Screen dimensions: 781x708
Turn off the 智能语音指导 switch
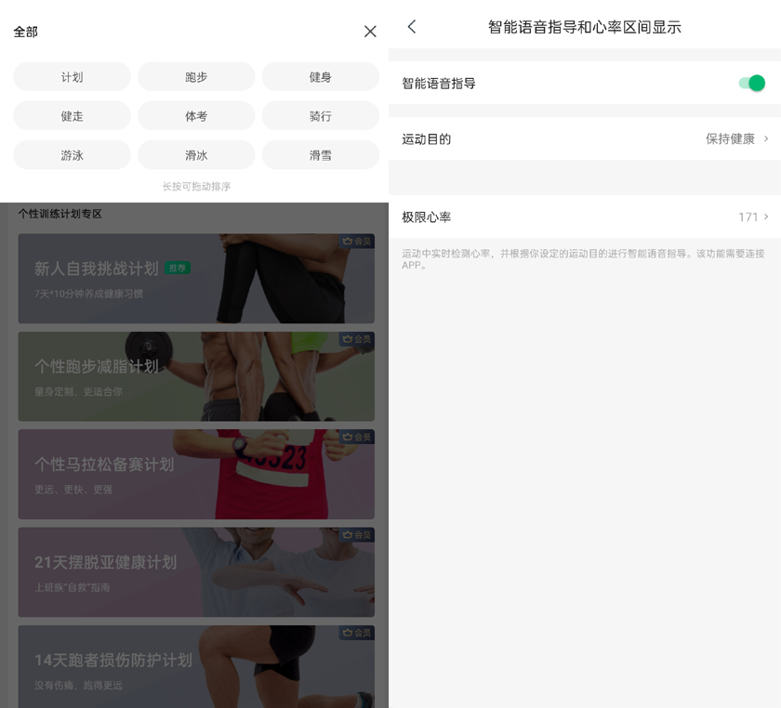[752, 83]
